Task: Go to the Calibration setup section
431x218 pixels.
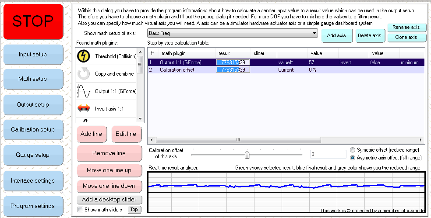Action: (33, 130)
